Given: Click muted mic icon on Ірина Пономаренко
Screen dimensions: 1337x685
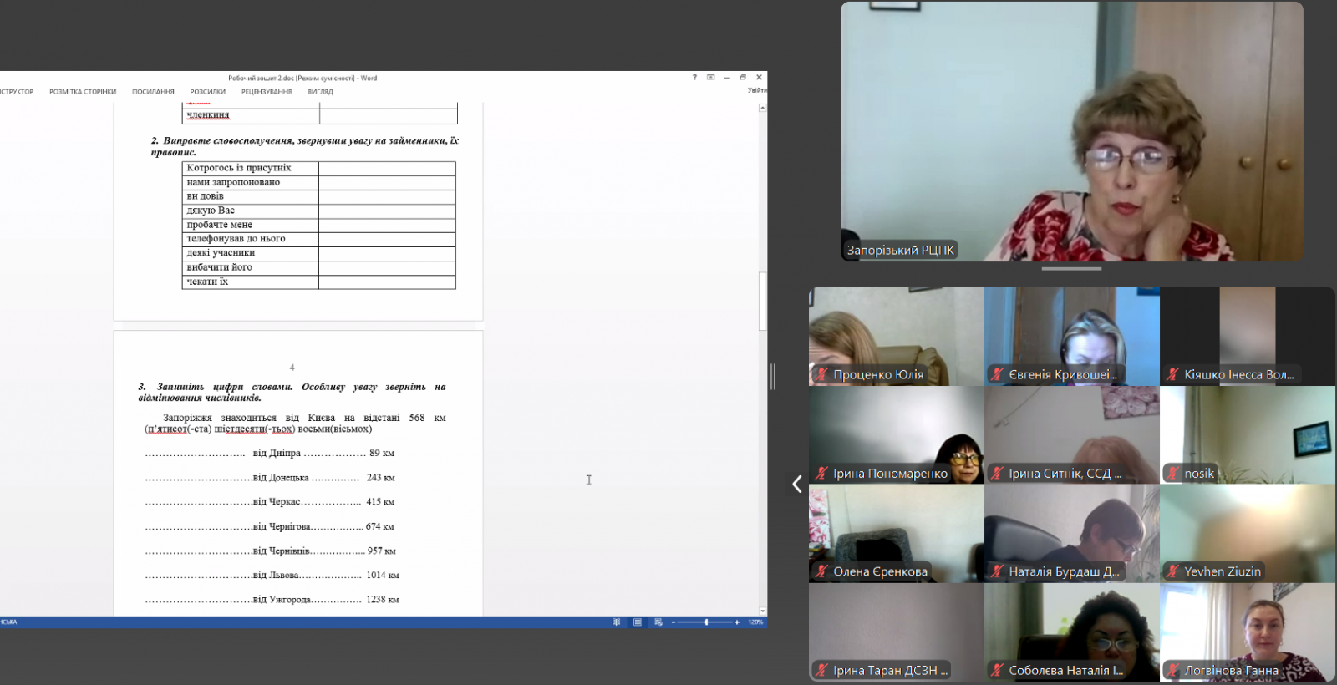Looking at the screenshot, I should [x=822, y=473].
